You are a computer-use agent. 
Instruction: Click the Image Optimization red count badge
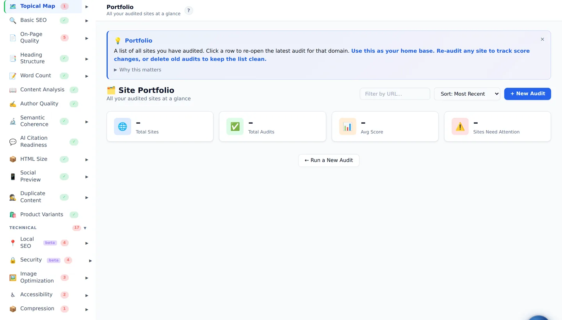pos(64,277)
